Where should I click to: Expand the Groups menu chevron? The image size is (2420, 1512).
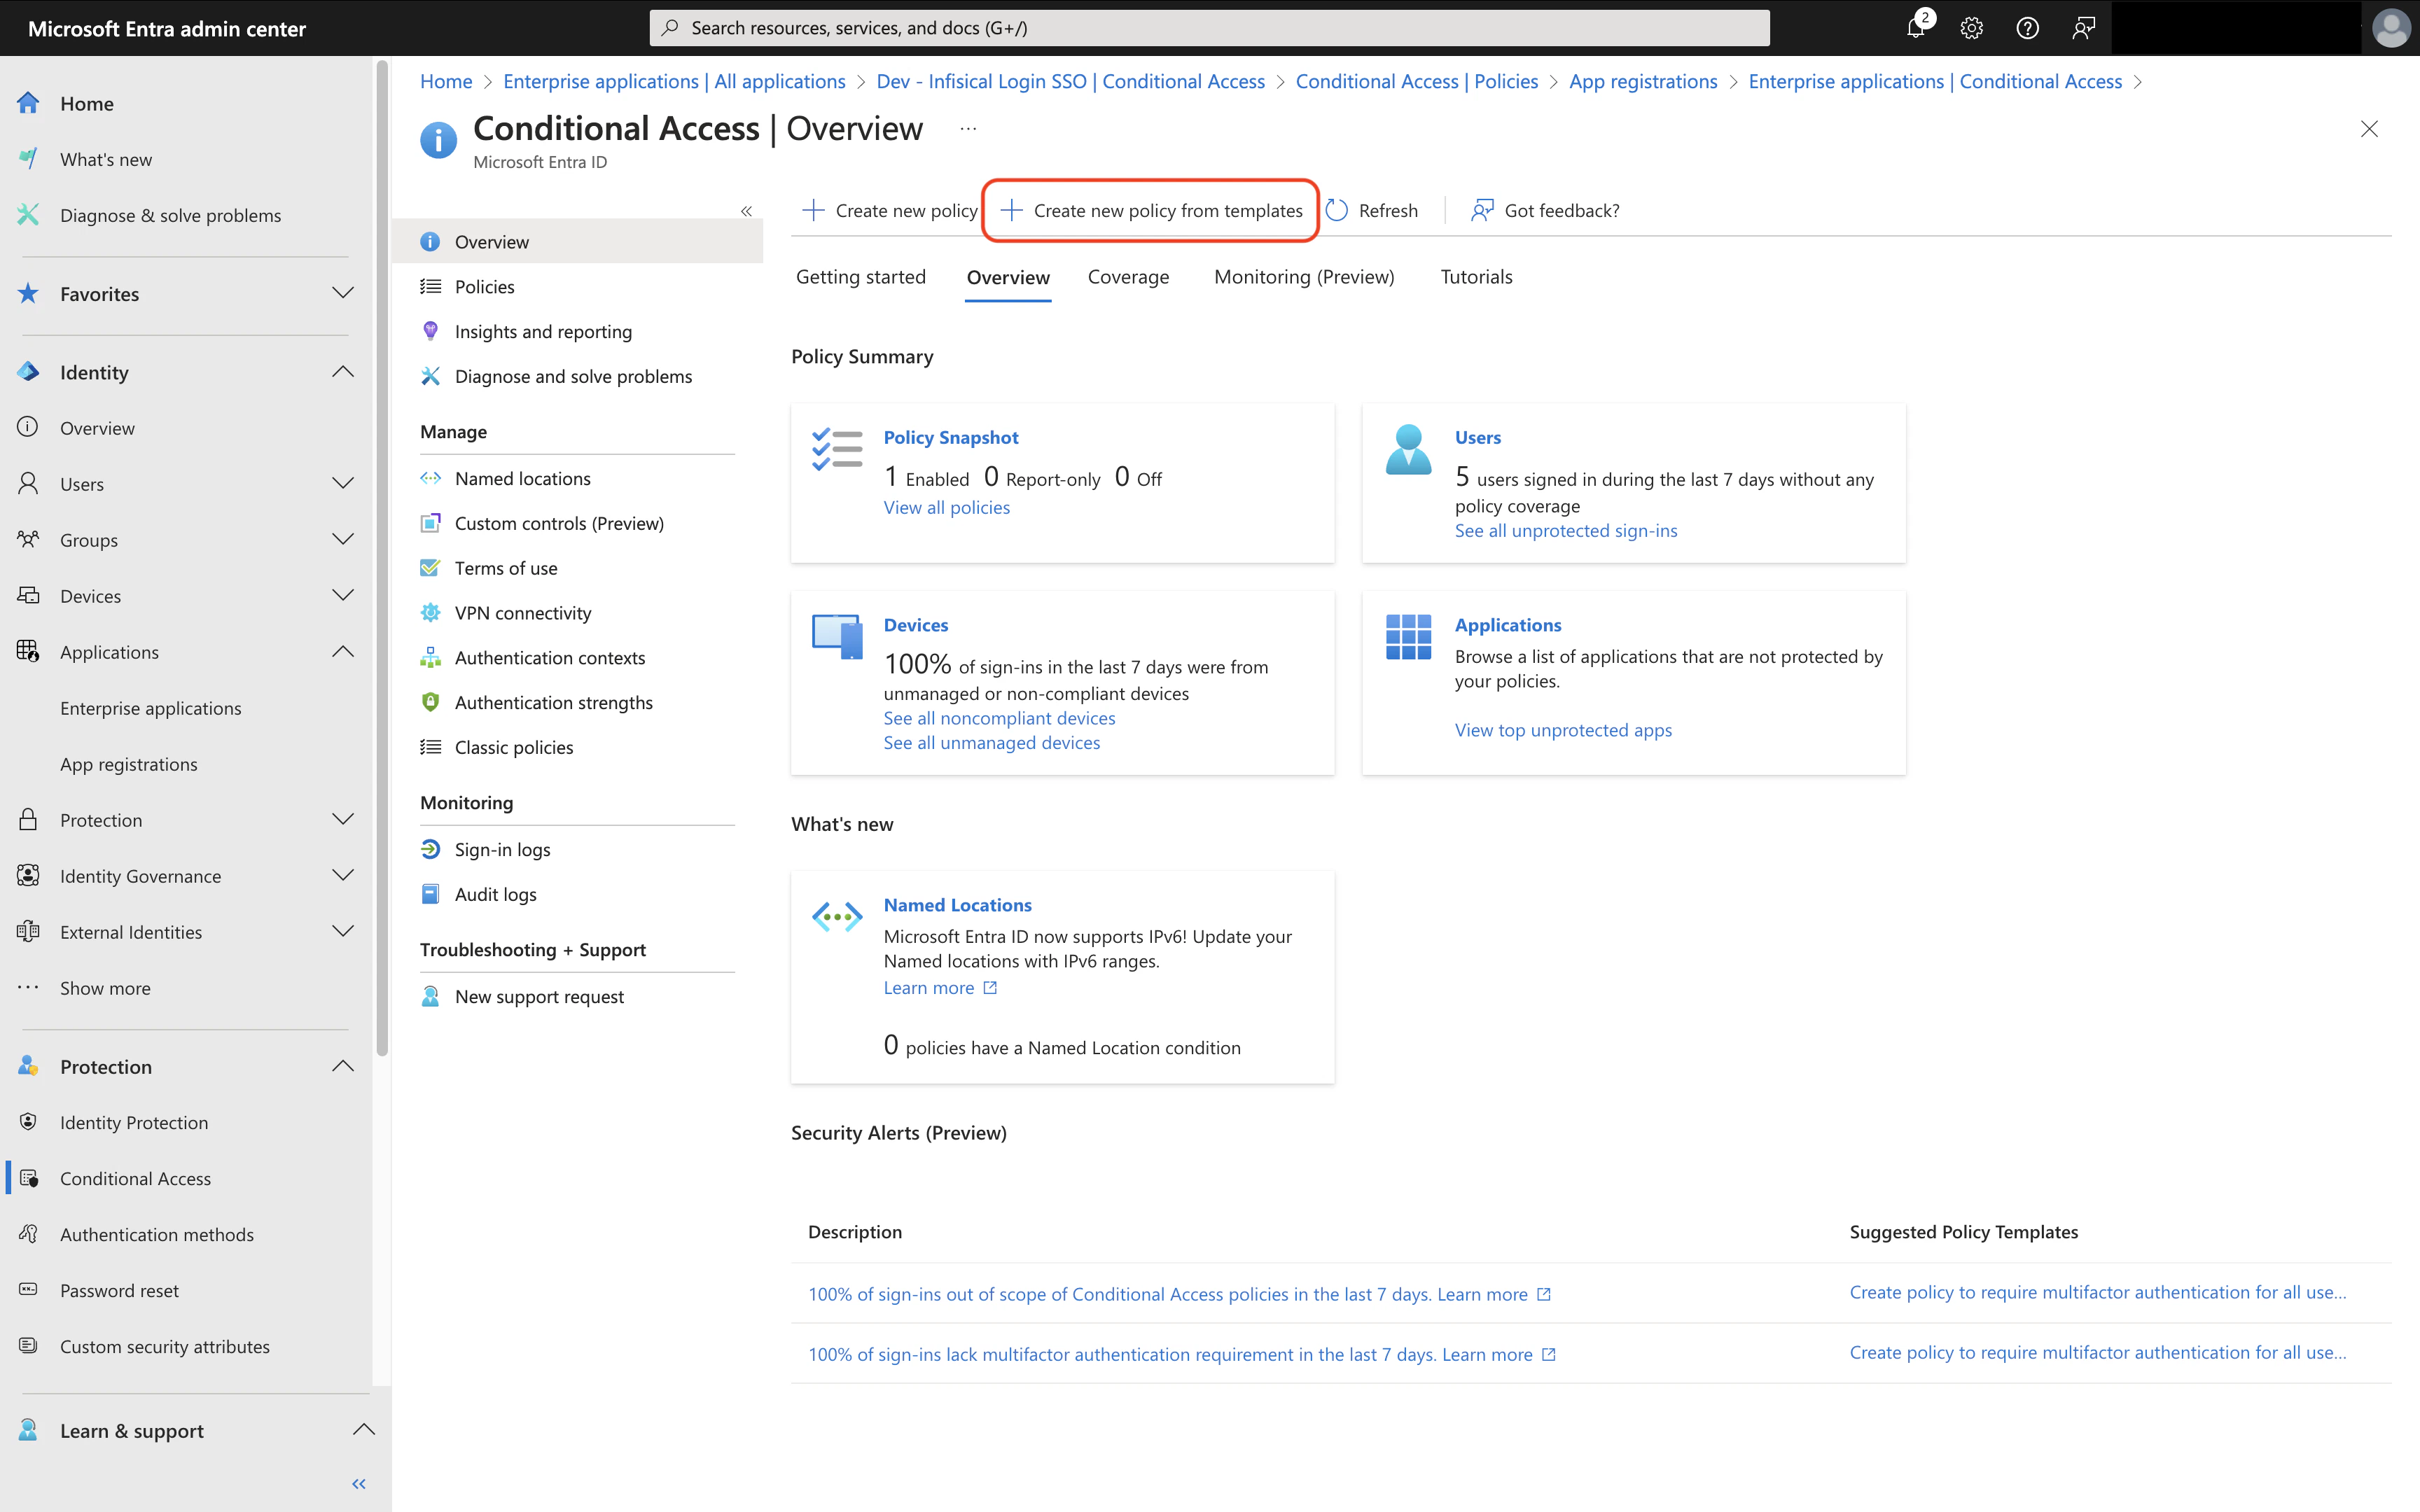(343, 539)
